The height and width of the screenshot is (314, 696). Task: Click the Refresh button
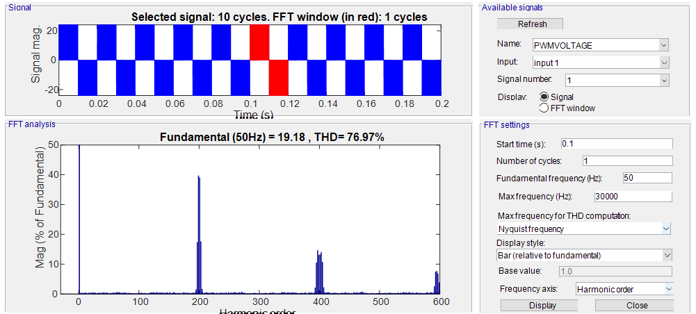532,24
